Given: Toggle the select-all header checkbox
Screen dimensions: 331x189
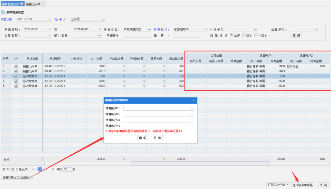Looking at the screenshot, I should click(x=16, y=59).
